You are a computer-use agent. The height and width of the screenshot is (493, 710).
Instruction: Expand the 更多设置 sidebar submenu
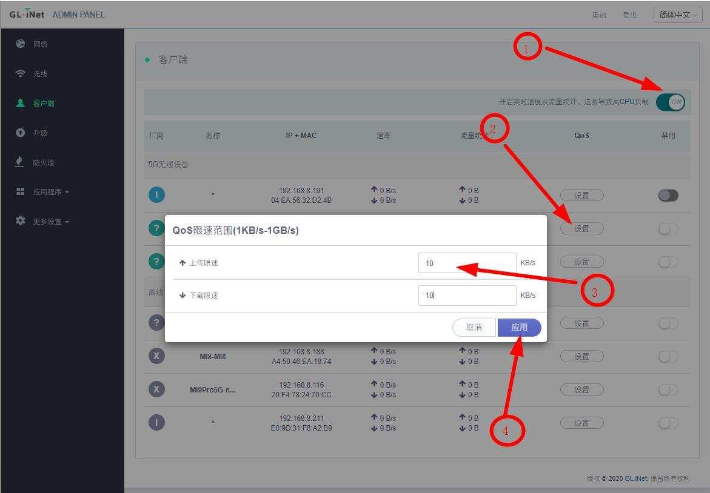pos(51,222)
